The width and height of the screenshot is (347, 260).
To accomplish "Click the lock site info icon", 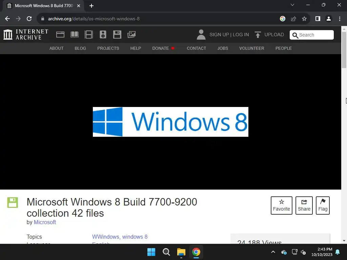I will [42, 19].
